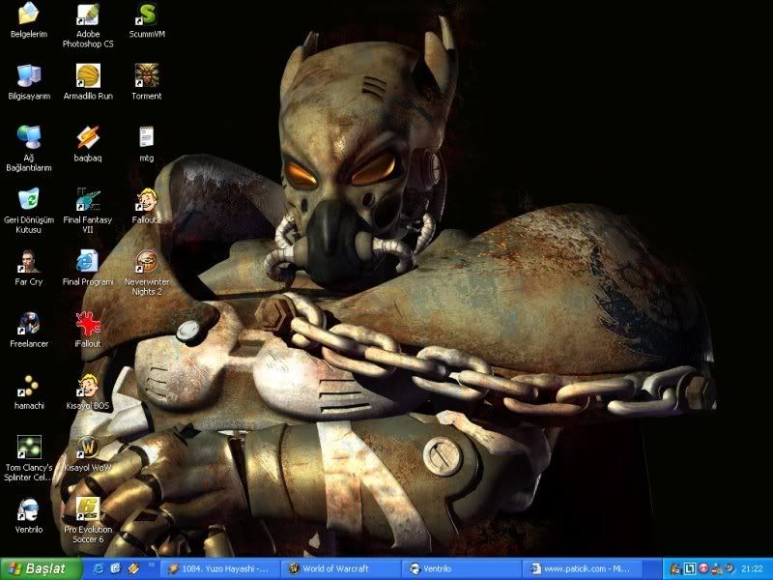Open Pro Evolution Soccer 6 shortcut
The height and width of the screenshot is (580, 773).
tap(88, 509)
